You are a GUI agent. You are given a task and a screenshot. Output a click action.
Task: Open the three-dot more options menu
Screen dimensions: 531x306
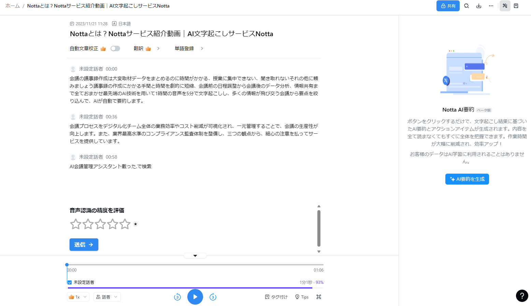491,6
